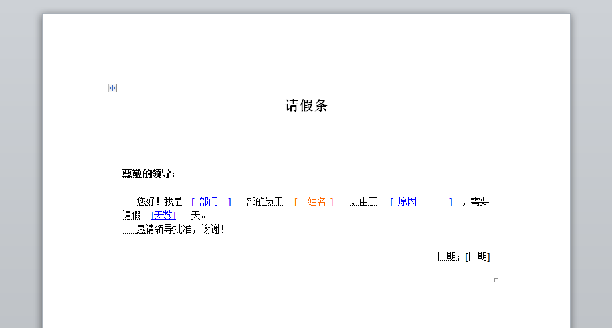Select the orange [姓名] placeholder field
Image resolution: width=612 pixels, height=328 pixels.
(x=314, y=202)
